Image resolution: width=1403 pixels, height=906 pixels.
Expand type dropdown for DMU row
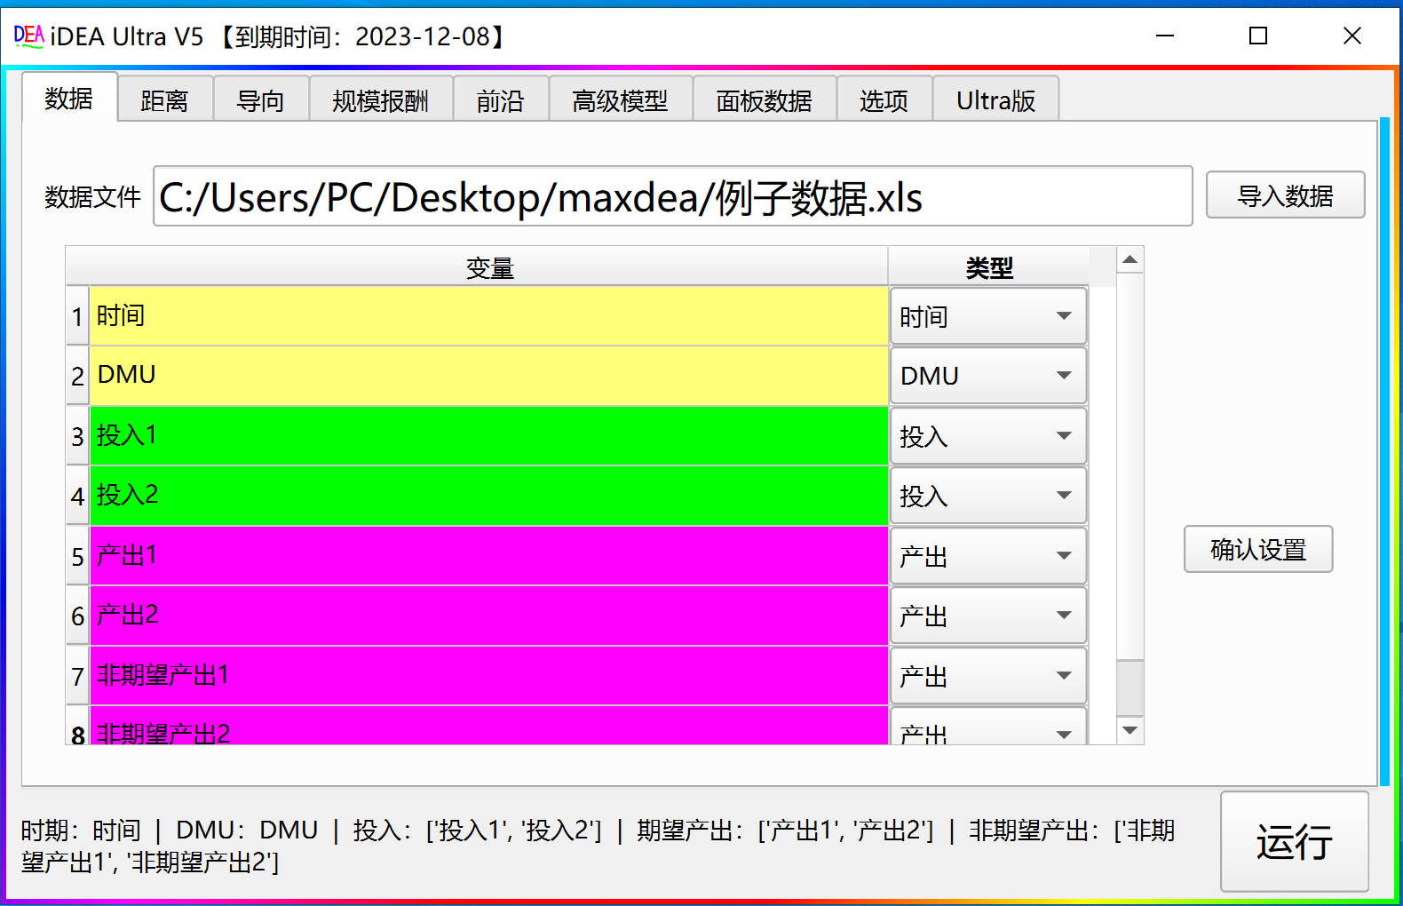[988, 376]
